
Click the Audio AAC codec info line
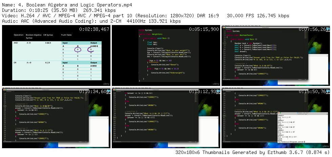[x=91, y=21]
